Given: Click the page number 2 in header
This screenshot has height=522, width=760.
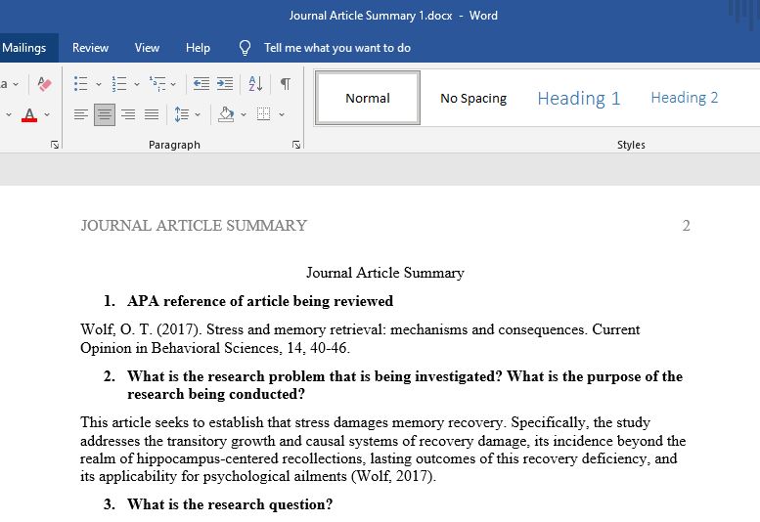Looking at the screenshot, I should tap(686, 226).
